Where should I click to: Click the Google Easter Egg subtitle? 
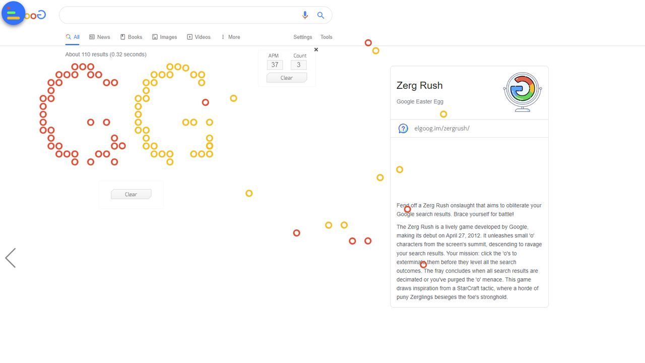click(x=420, y=101)
